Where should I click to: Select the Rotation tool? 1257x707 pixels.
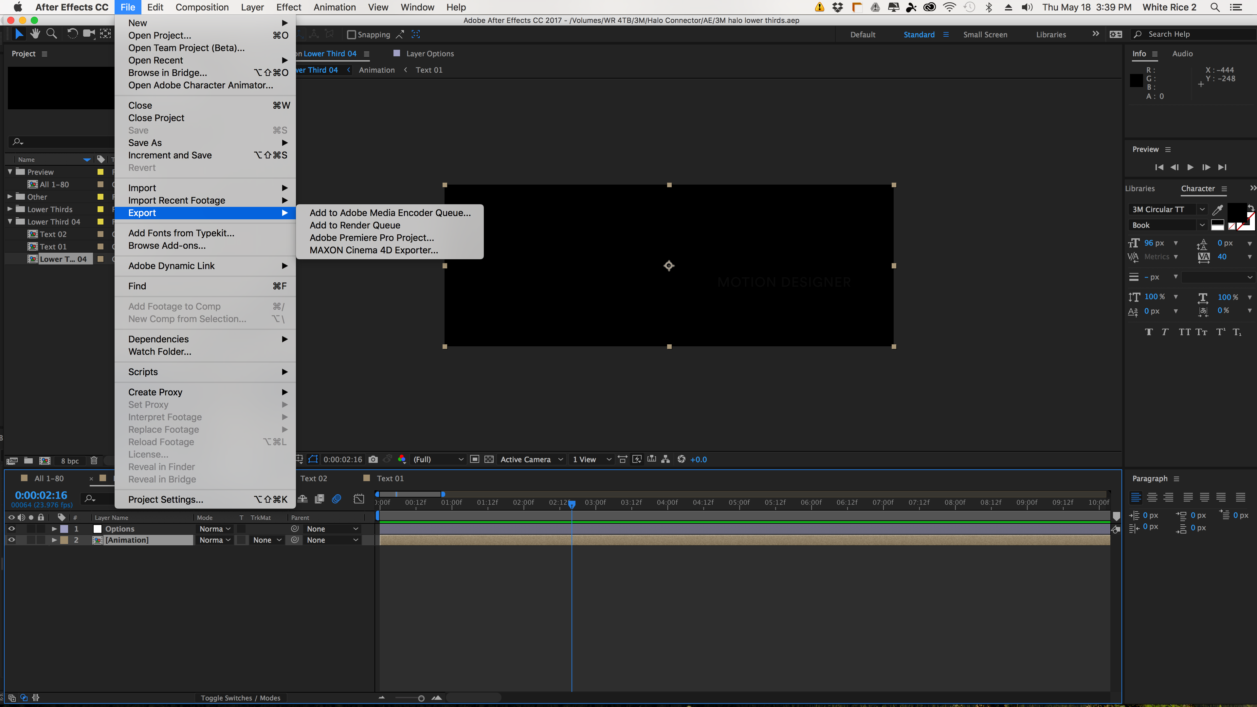coord(72,34)
